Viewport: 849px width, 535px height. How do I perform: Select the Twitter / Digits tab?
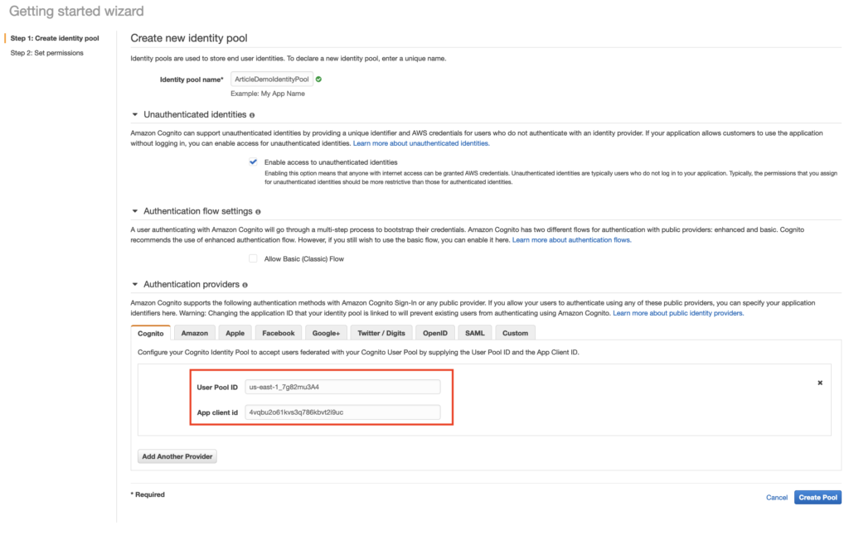(x=381, y=333)
